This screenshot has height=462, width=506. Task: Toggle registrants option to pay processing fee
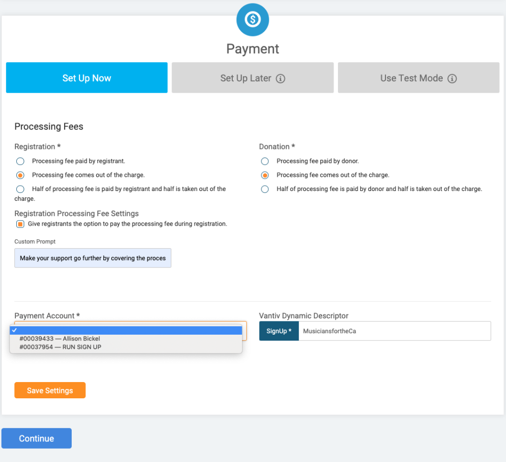pyautogui.click(x=20, y=224)
